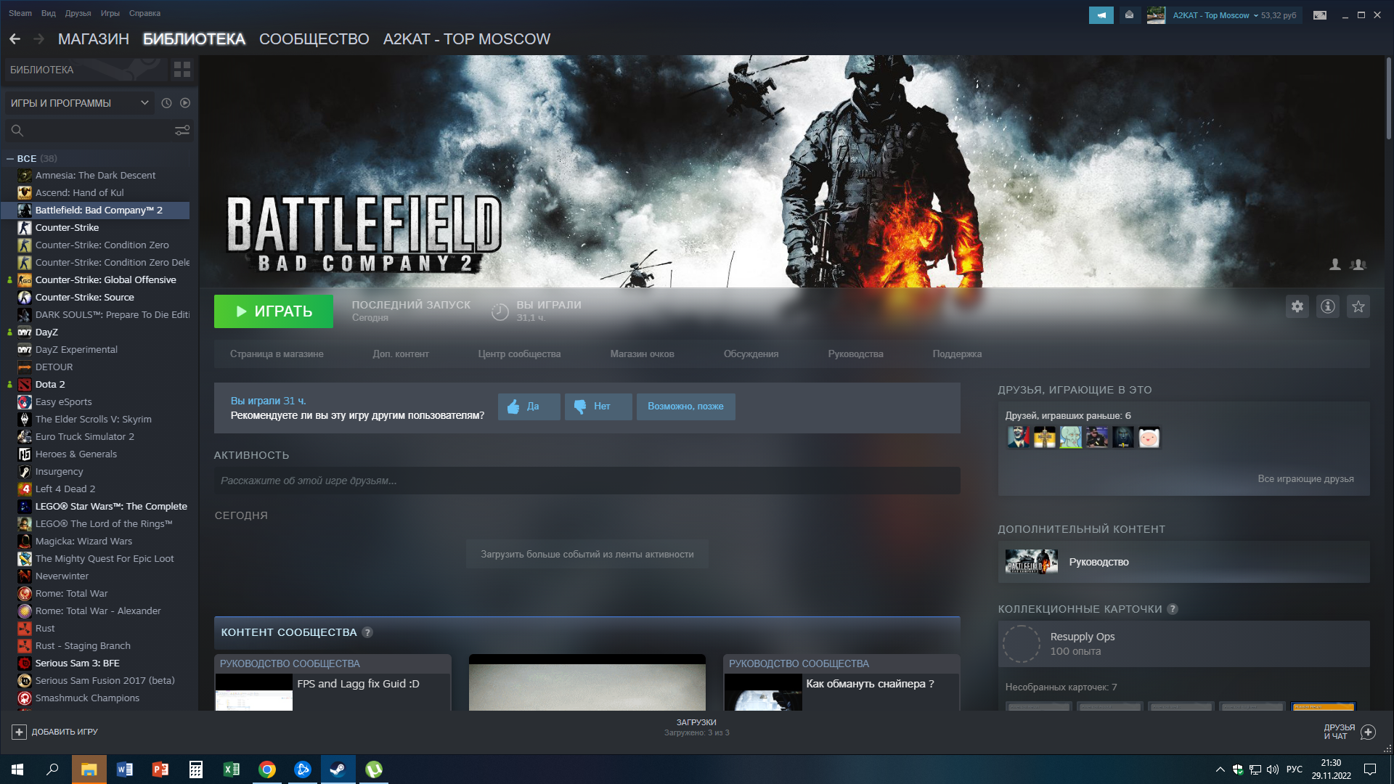This screenshot has width=1394, height=784.
Task: Open the СООБЩЕСТВО tab
Action: pyautogui.click(x=314, y=39)
